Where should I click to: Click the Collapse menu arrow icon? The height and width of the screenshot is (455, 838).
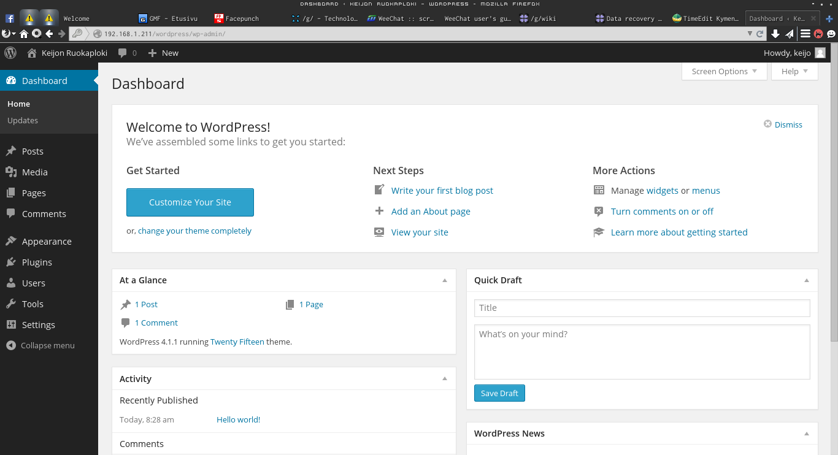pos(11,345)
